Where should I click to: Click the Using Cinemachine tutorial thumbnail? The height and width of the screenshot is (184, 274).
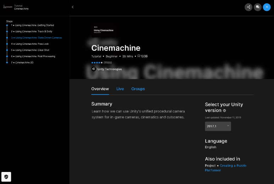(104, 31)
